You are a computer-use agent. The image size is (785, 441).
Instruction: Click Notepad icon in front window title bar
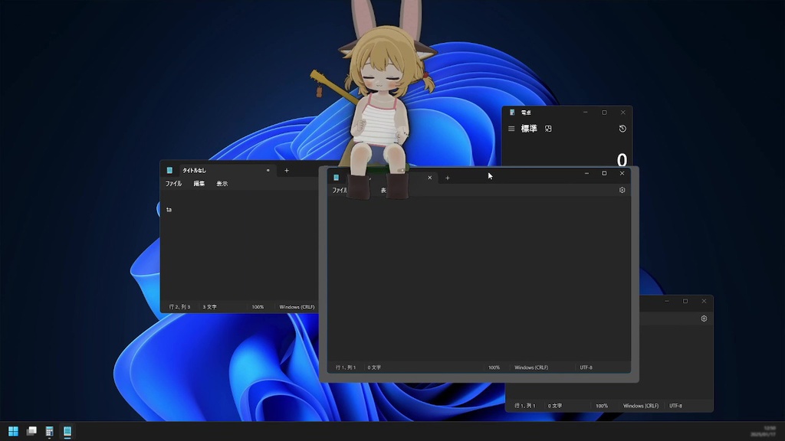pos(336,178)
